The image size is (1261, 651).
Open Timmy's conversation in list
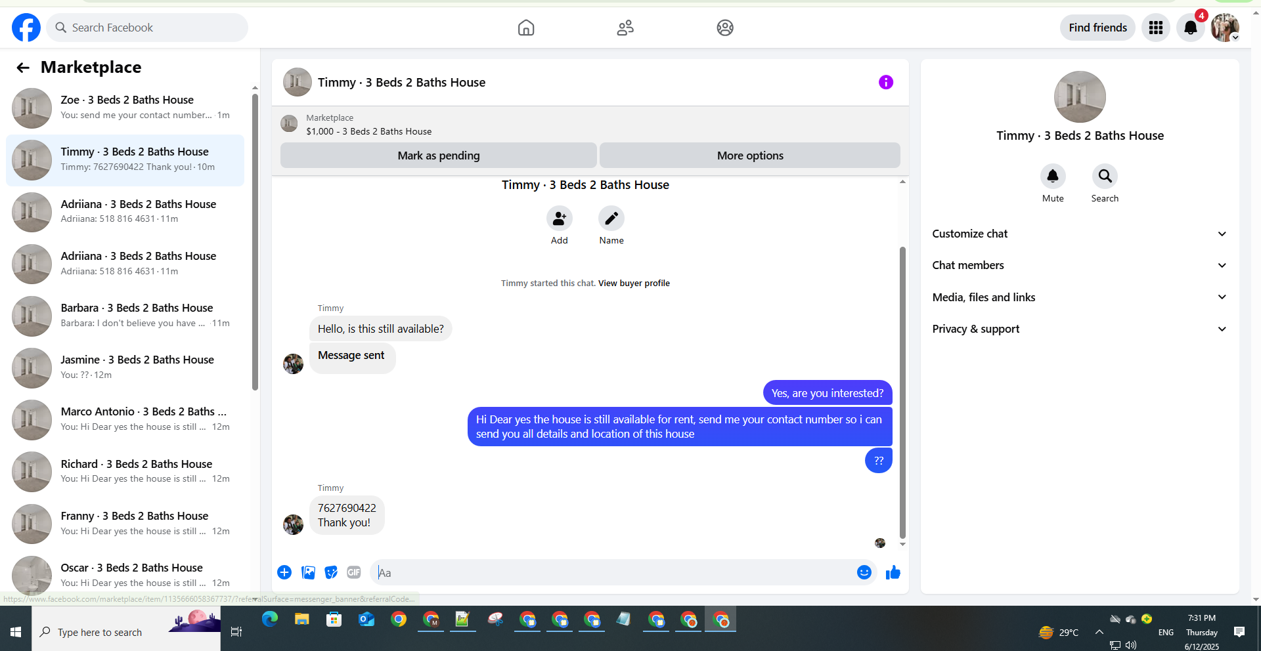(x=125, y=160)
